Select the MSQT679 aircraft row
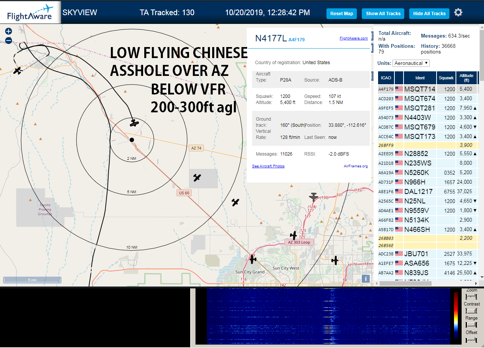 tap(428, 127)
